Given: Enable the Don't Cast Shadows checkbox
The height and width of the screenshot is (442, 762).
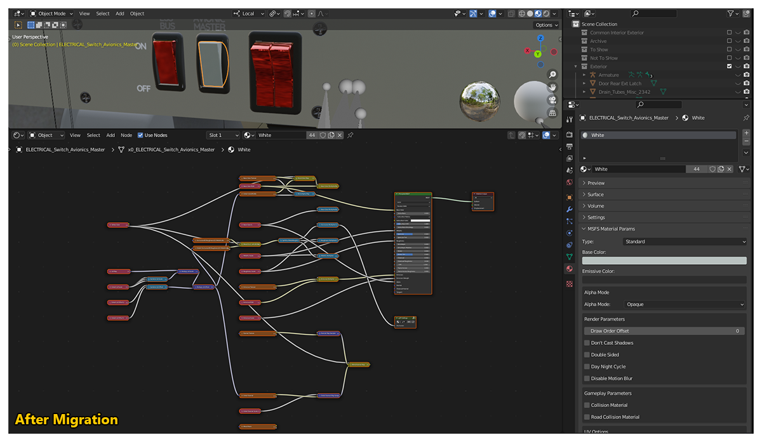Looking at the screenshot, I should tap(587, 343).
